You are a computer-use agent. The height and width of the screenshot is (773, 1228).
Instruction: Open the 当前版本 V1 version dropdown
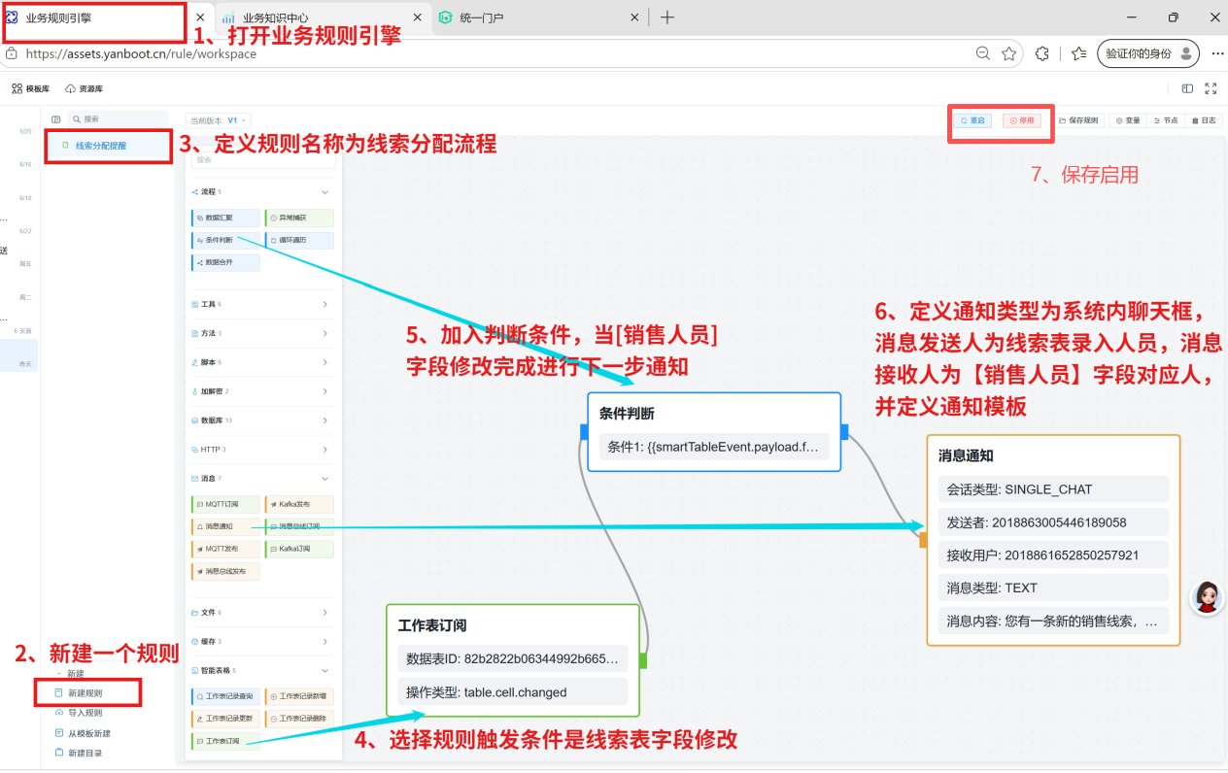click(219, 120)
